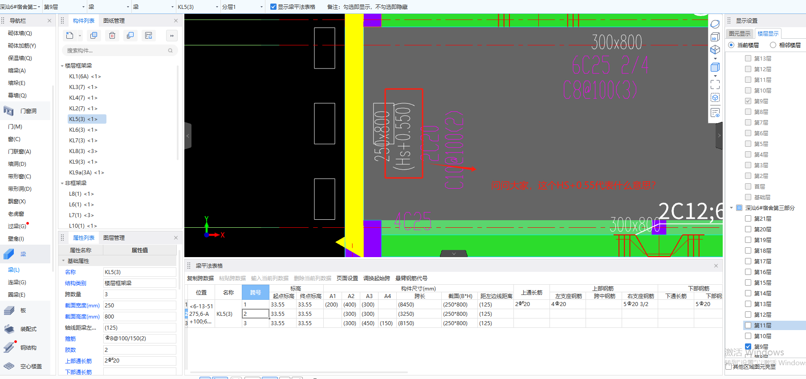The image size is (806, 379).
Task: Switch to the 图层管理 tab
Action: tap(114, 238)
